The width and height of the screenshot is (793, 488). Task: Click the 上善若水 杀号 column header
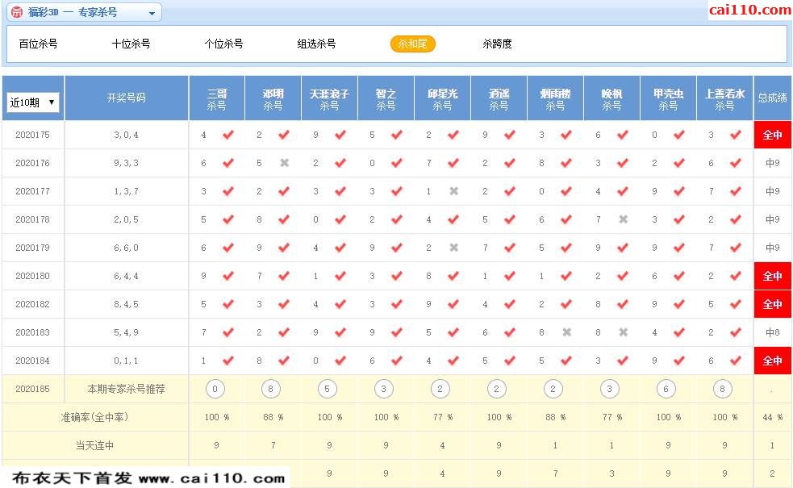pos(724,98)
